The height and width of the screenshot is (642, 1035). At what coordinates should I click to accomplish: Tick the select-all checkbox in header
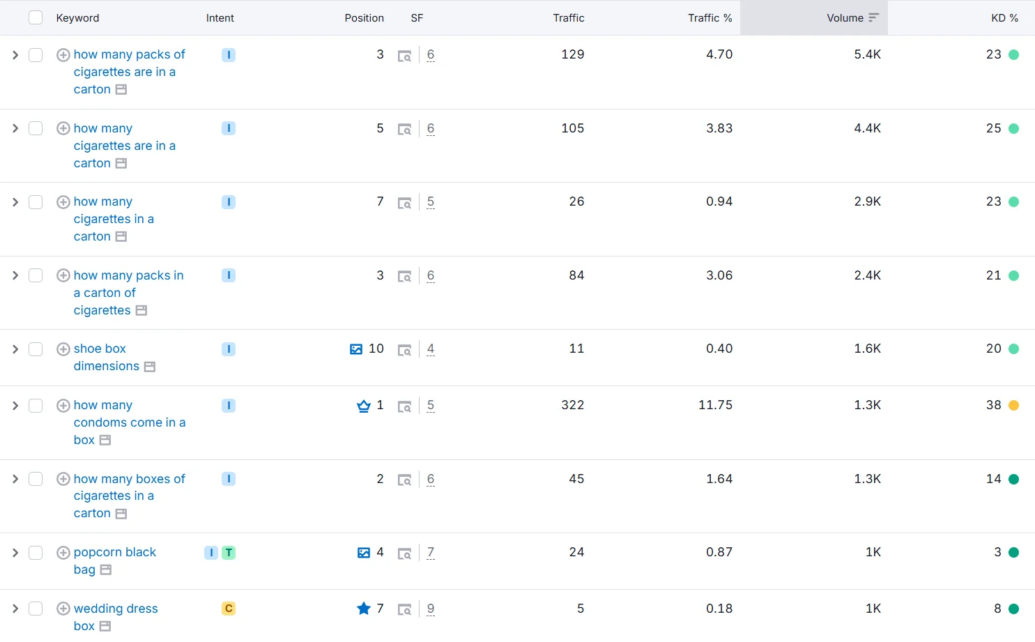click(x=36, y=18)
